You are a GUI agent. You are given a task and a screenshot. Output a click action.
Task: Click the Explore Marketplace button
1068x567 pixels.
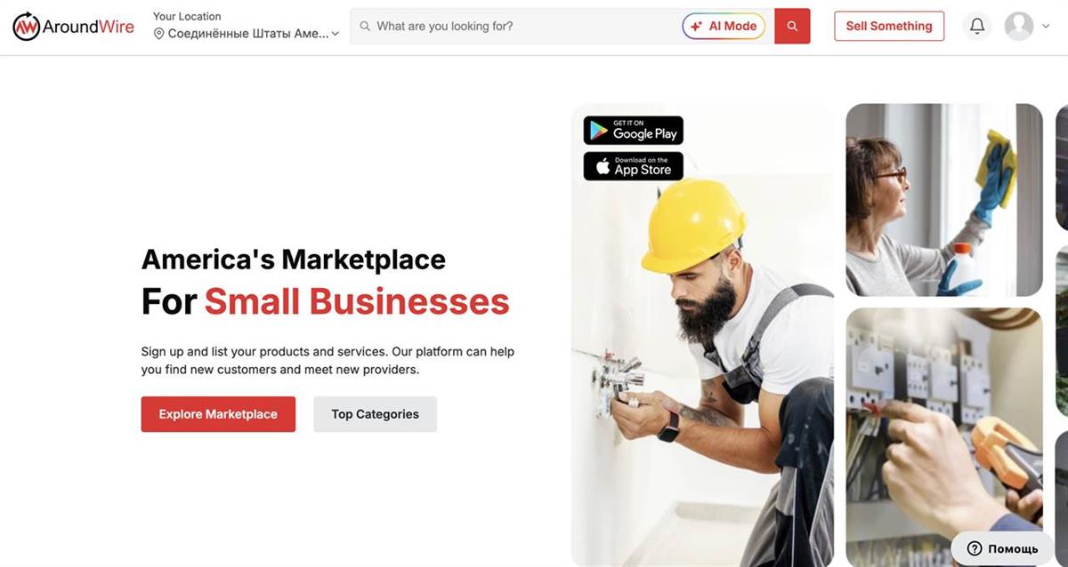click(x=218, y=414)
